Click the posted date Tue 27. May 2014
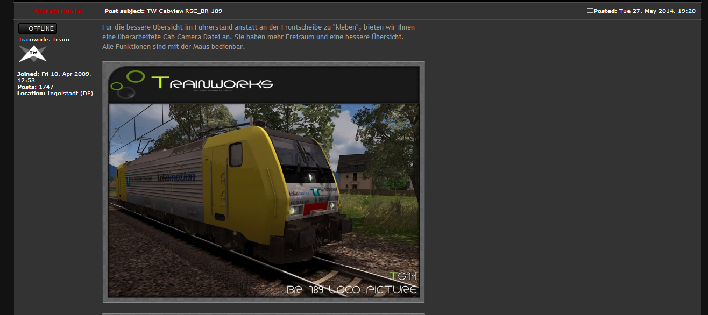This screenshot has height=315, width=708. [x=657, y=11]
